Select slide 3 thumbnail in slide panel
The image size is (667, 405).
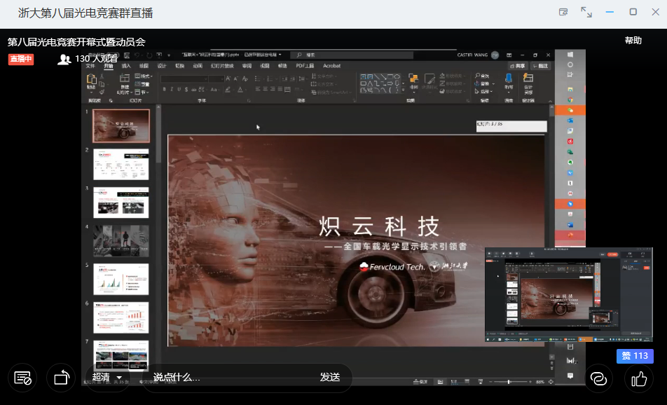coord(121,202)
